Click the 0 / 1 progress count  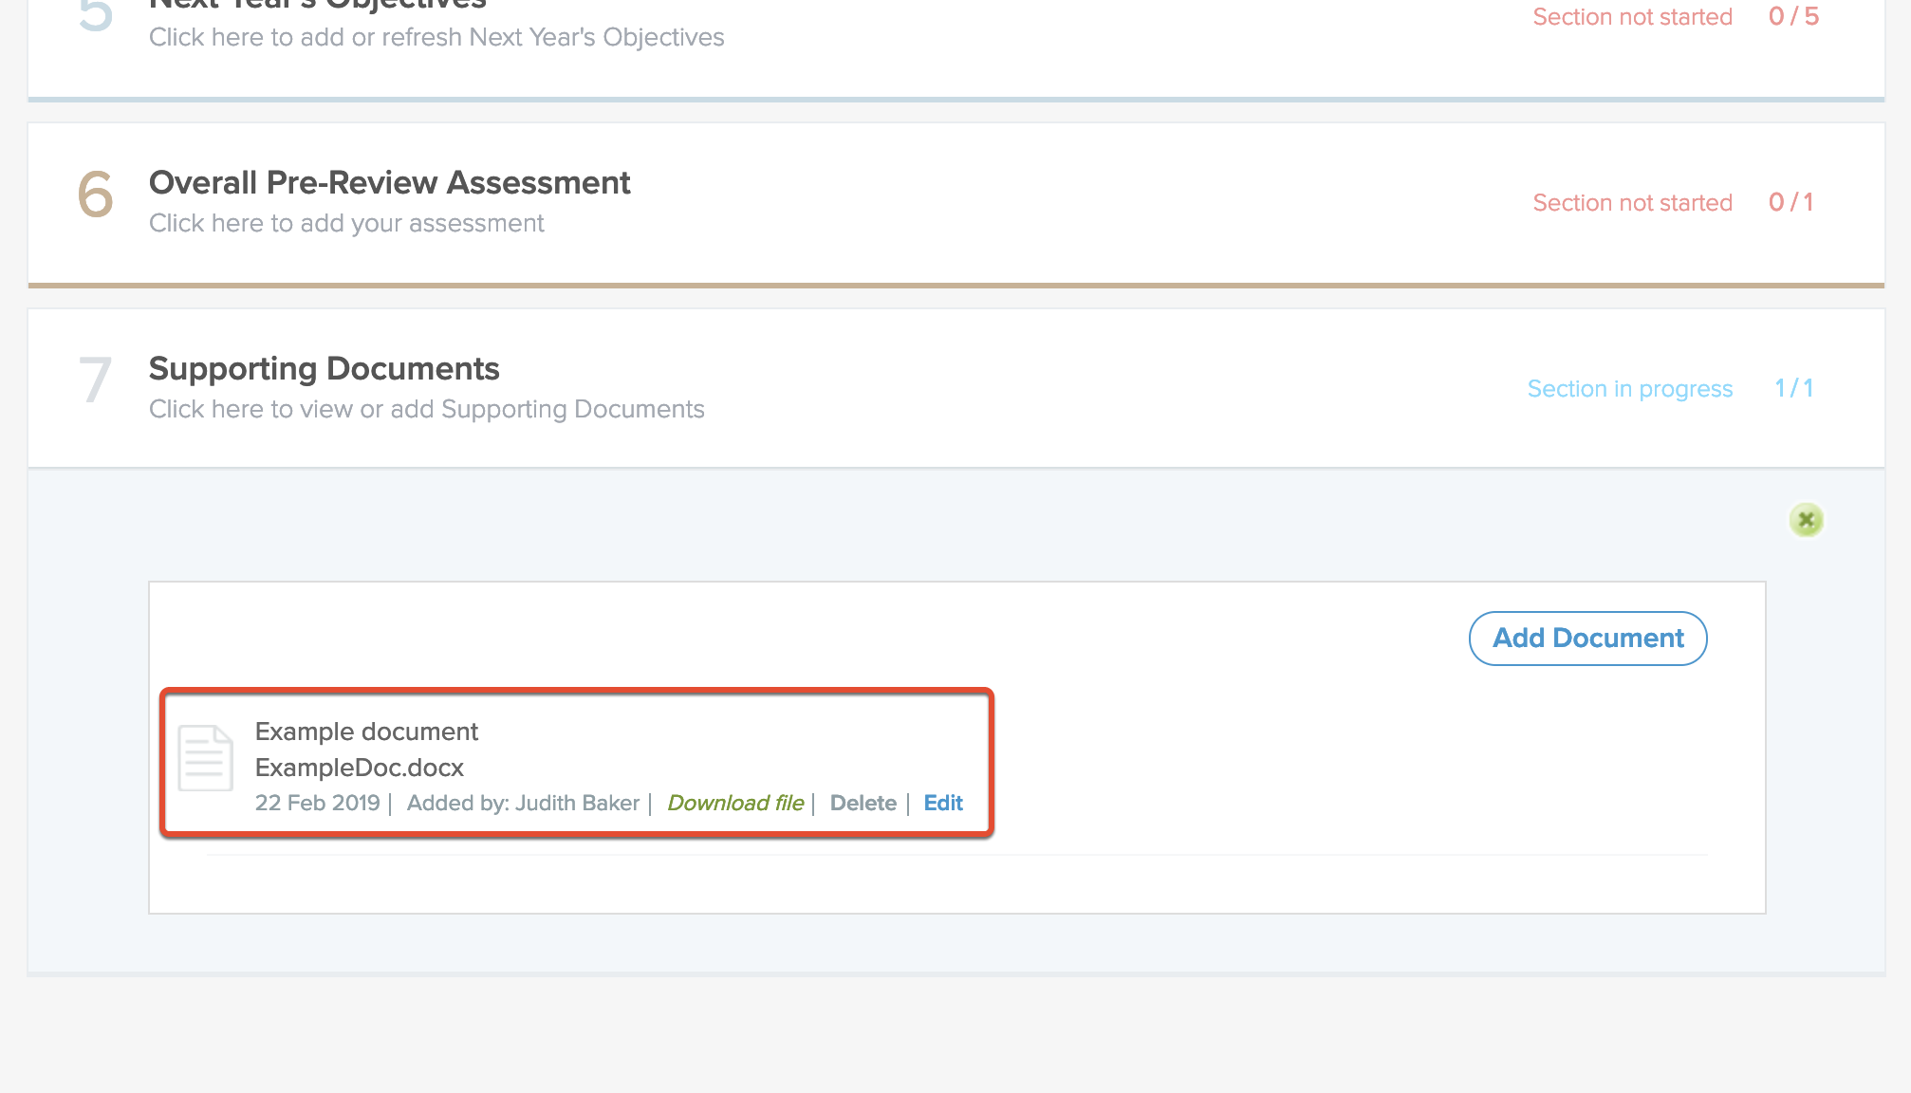[1791, 202]
